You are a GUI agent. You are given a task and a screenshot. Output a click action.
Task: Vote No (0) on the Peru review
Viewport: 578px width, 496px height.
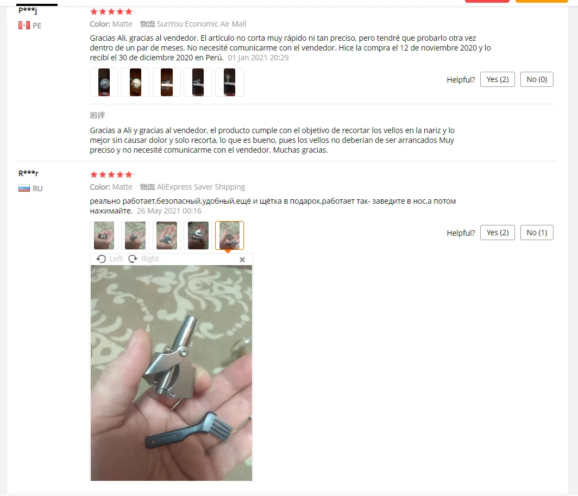pyautogui.click(x=537, y=79)
